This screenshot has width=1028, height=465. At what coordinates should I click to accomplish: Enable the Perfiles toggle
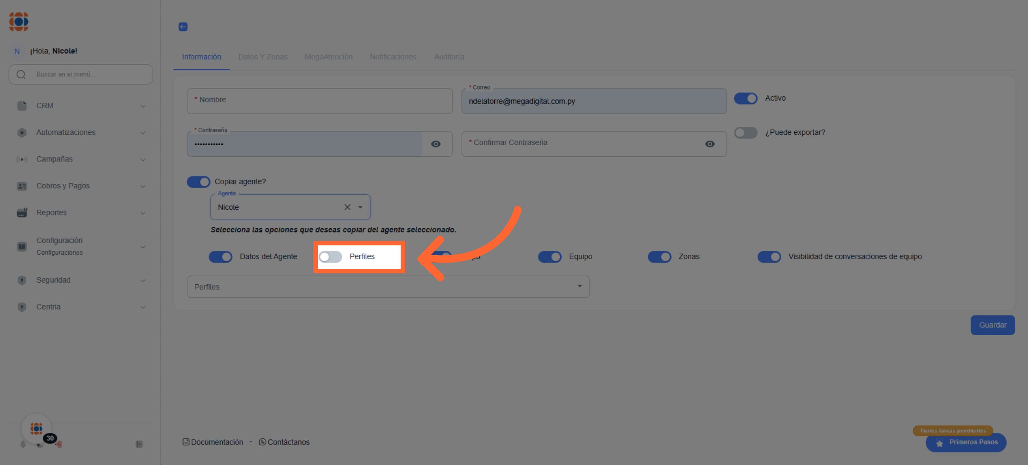click(x=330, y=257)
